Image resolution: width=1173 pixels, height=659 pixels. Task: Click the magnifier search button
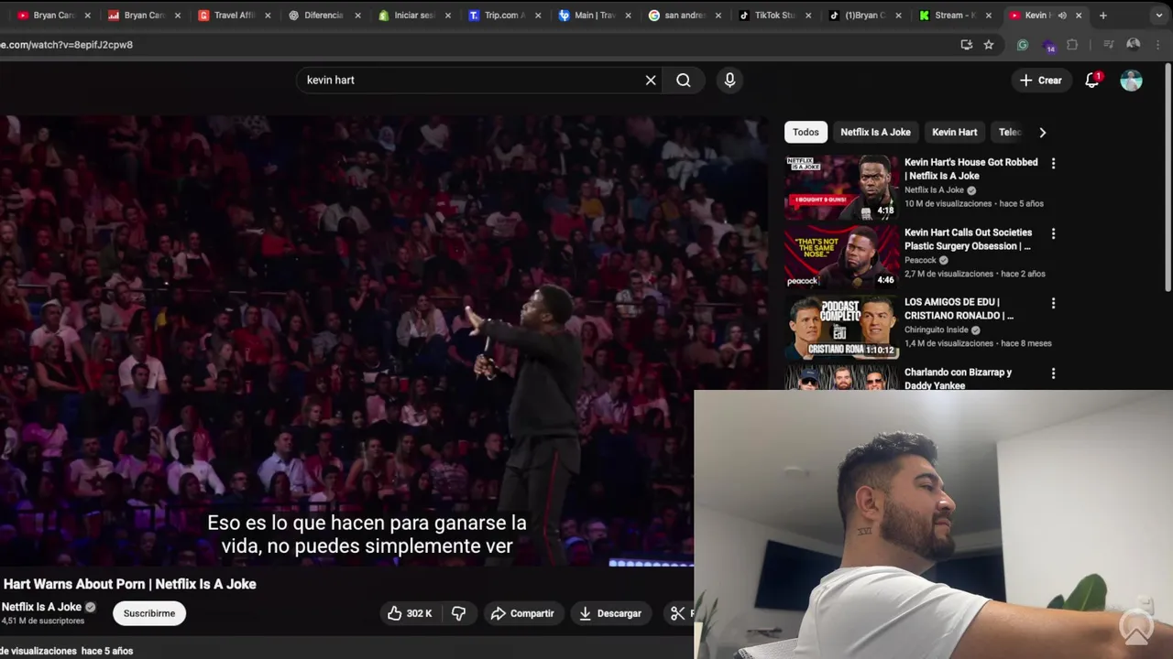(684, 81)
